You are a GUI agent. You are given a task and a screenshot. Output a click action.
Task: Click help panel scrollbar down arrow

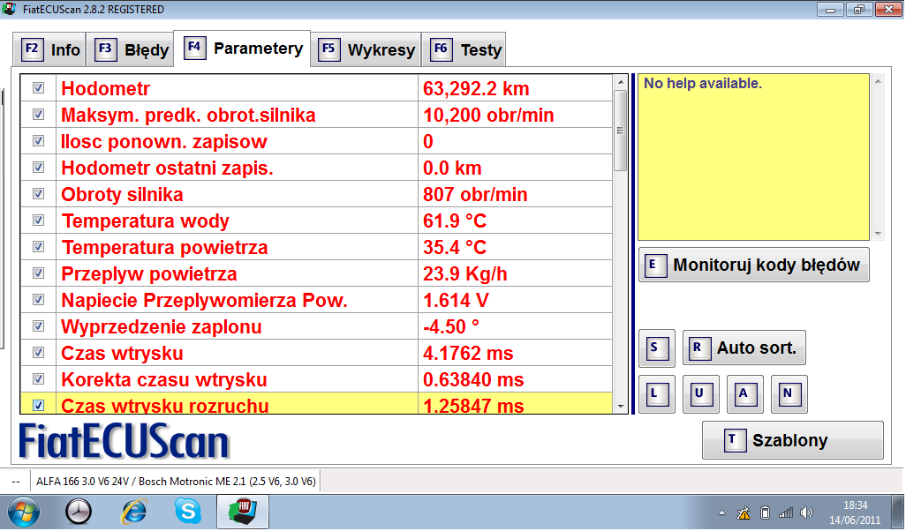pyautogui.click(x=879, y=234)
